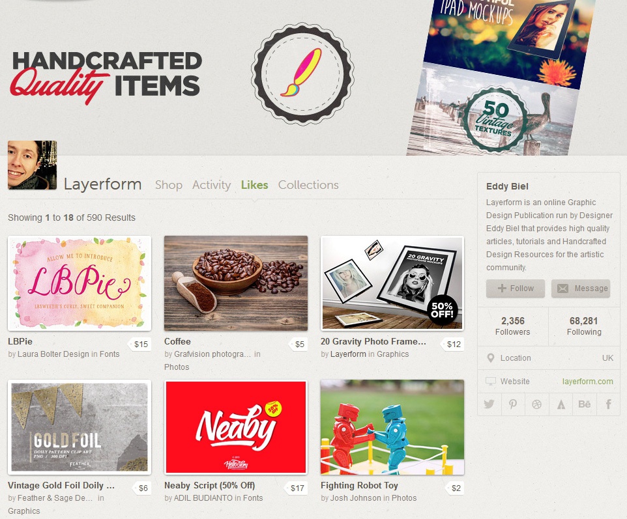Open the Pinterest profile icon
627x519 pixels.
[x=513, y=404]
